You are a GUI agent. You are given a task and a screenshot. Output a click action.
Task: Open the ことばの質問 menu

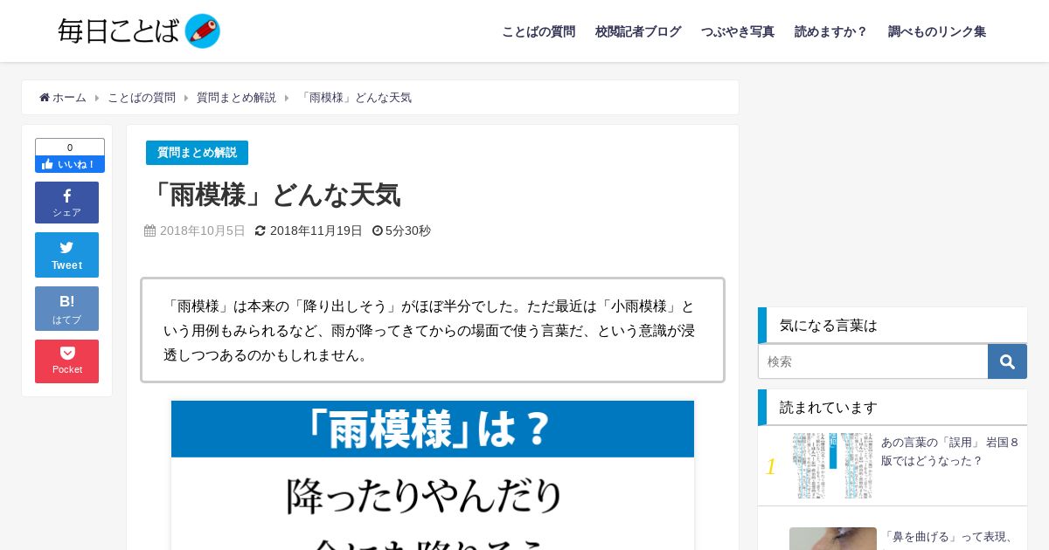click(538, 31)
